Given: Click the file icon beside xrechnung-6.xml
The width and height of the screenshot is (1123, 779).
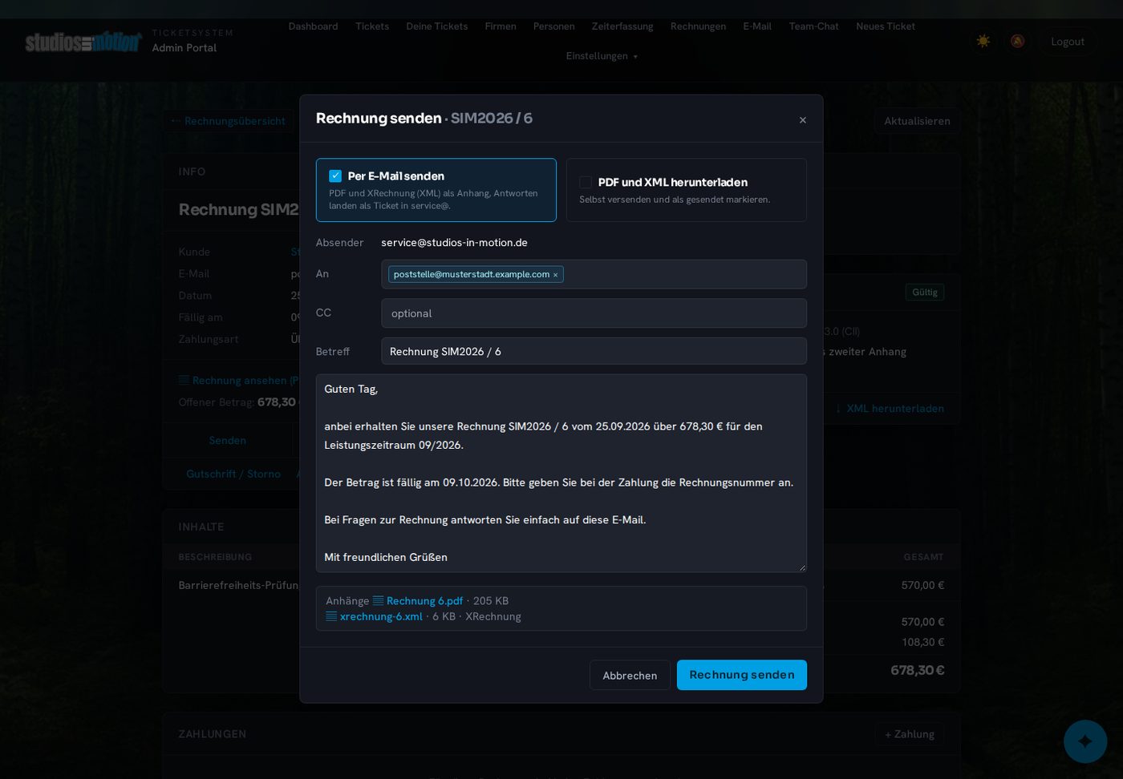Looking at the screenshot, I should coord(331,616).
